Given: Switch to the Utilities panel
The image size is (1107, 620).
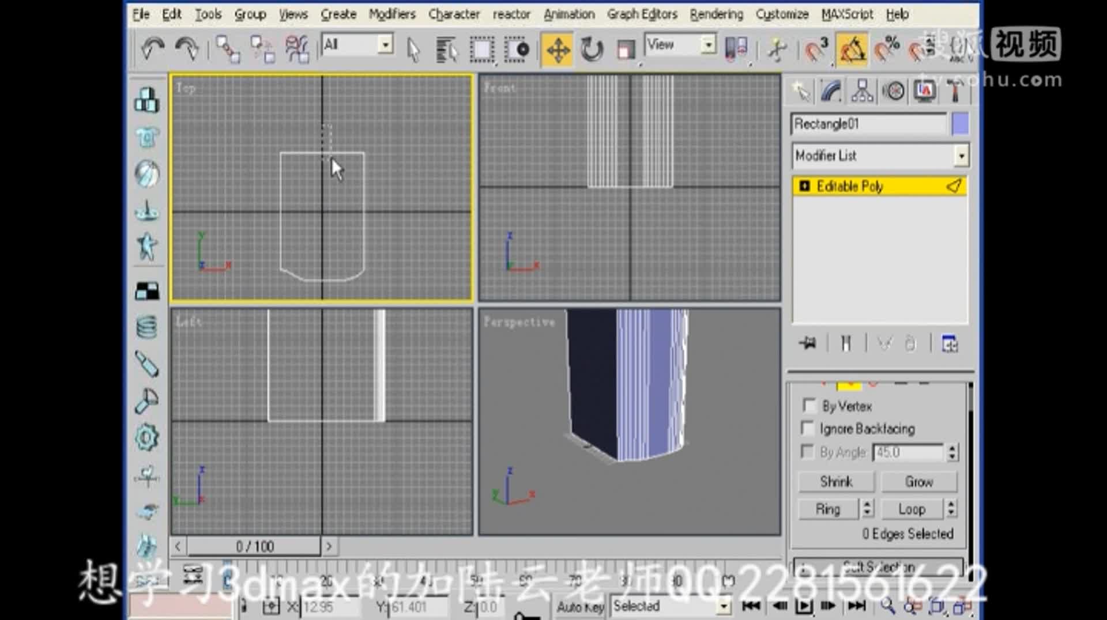Looking at the screenshot, I should [955, 91].
